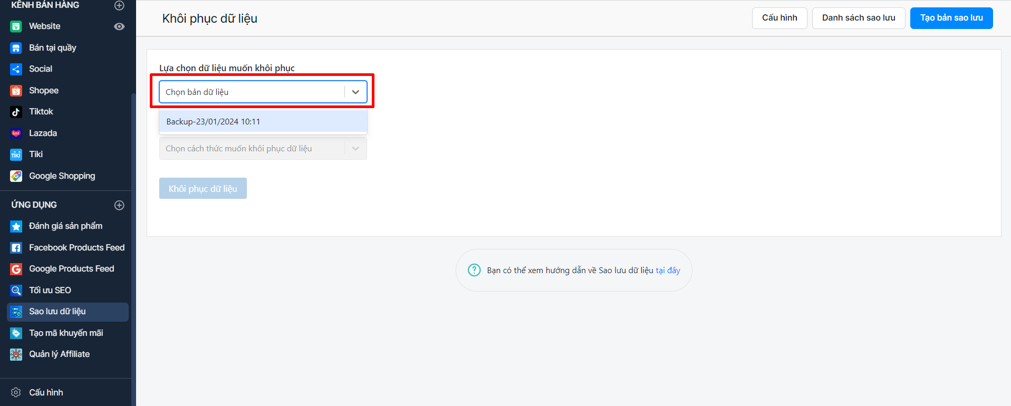Open the Lazada channel
The image size is (1011, 406).
pyautogui.click(x=43, y=133)
